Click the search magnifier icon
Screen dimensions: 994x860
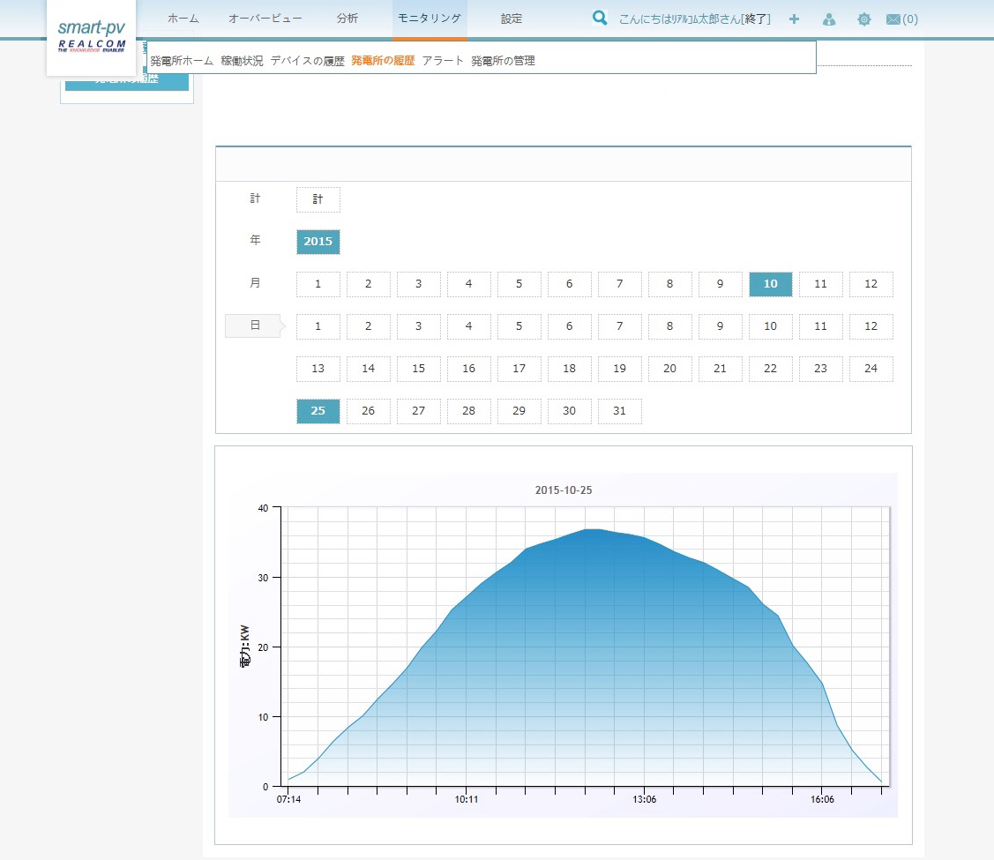click(599, 18)
